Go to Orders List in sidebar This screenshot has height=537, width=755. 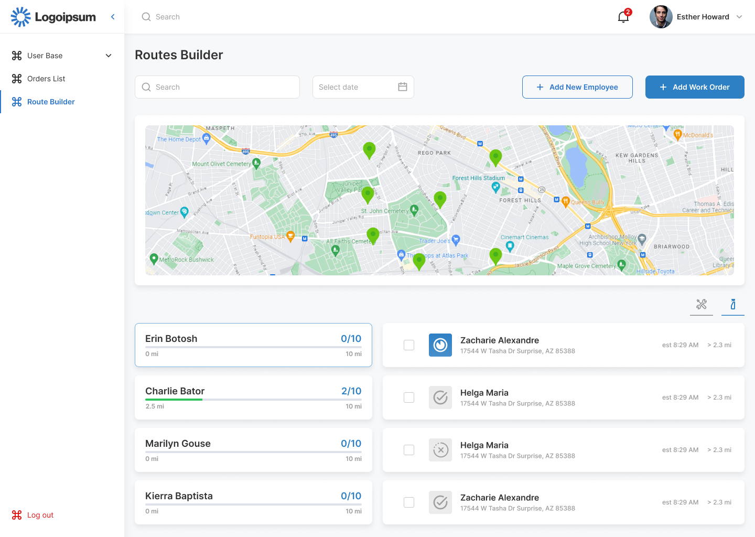click(46, 79)
